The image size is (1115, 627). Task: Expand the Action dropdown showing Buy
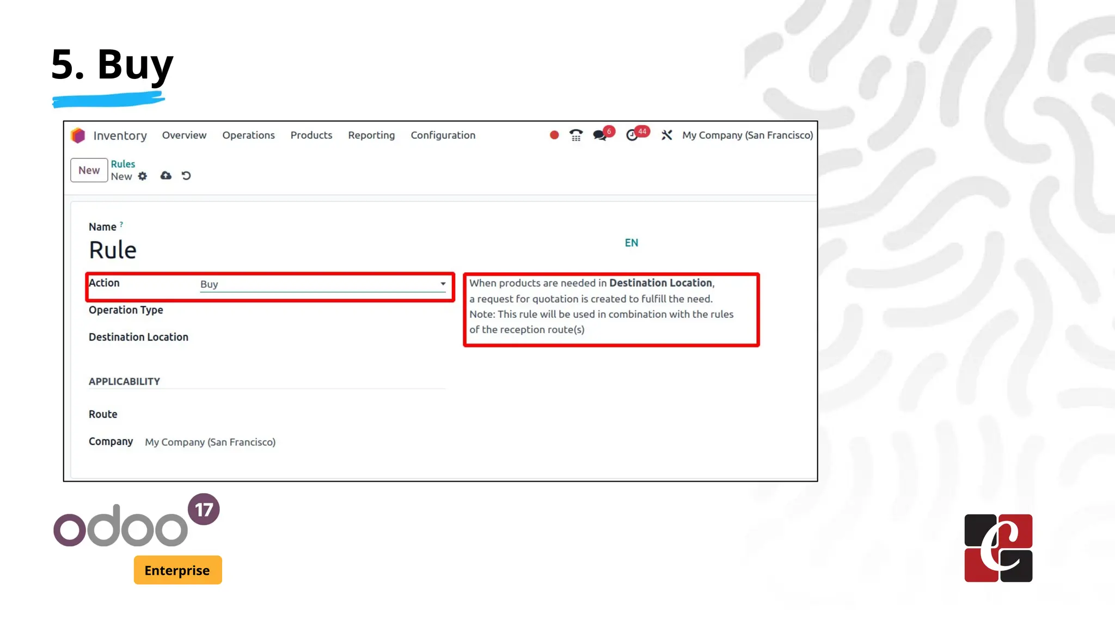[x=322, y=284]
